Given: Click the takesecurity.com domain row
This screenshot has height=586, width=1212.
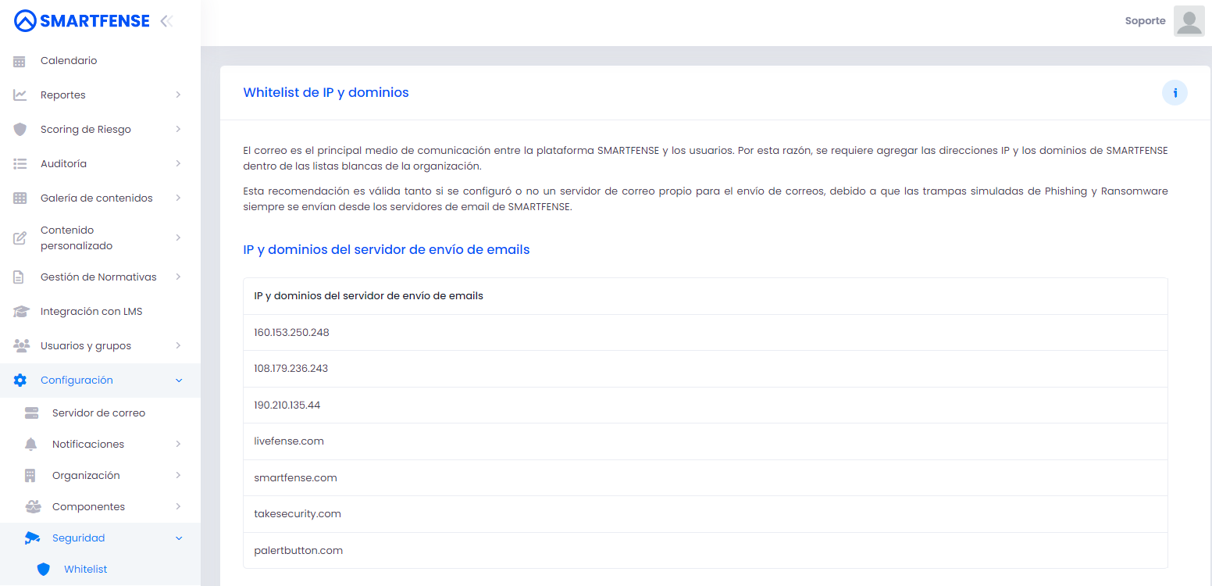Looking at the screenshot, I should [705, 514].
